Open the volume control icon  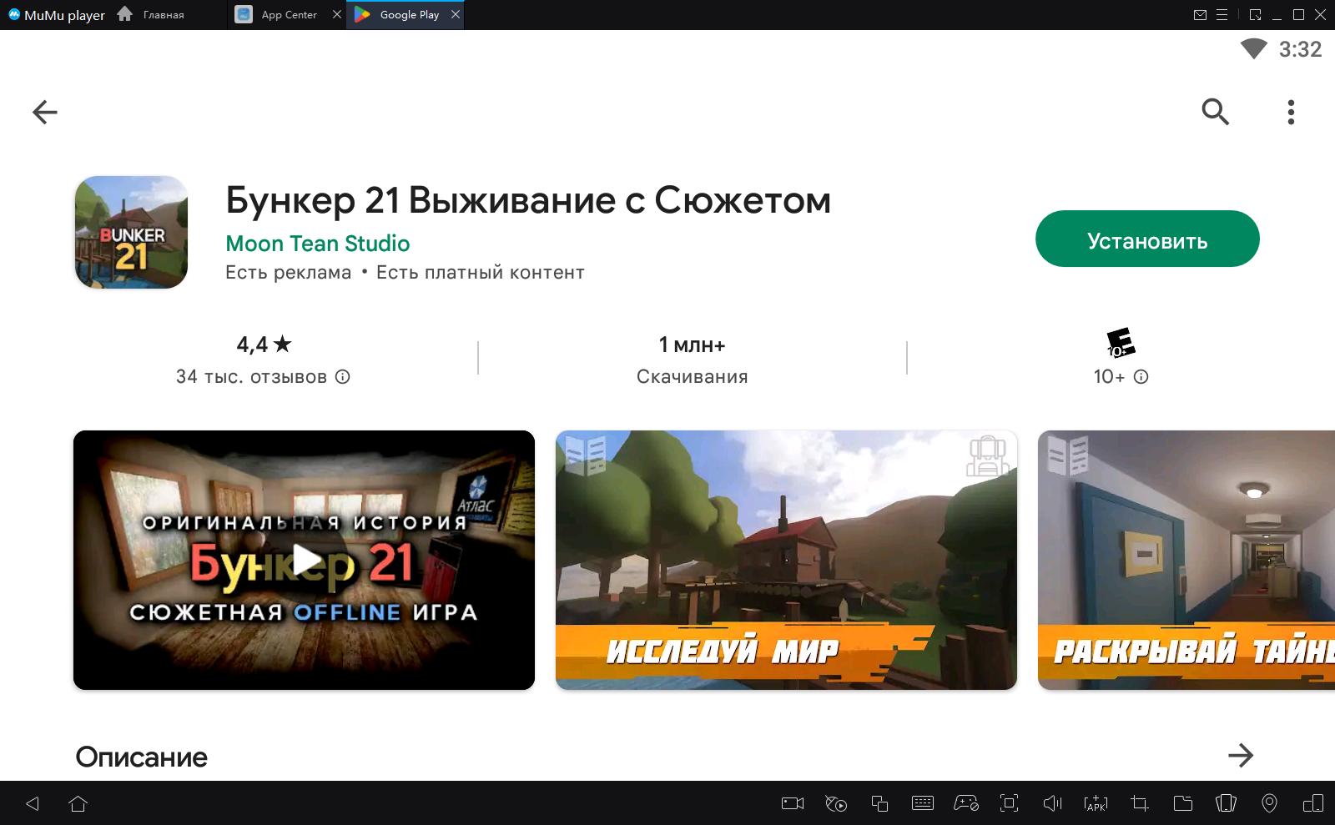pyautogui.click(x=1052, y=803)
